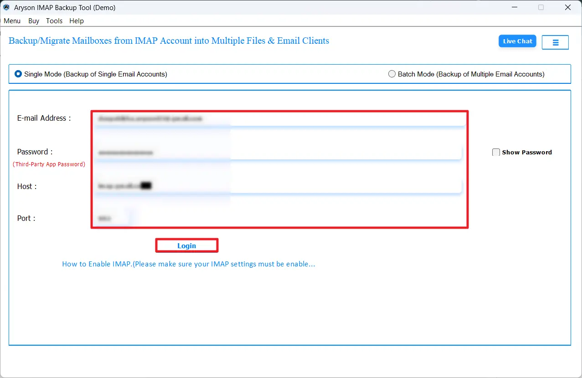Start a Live Chat session
The height and width of the screenshot is (378, 582).
pos(517,41)
